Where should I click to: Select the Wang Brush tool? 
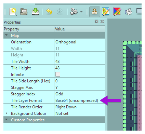117,12
